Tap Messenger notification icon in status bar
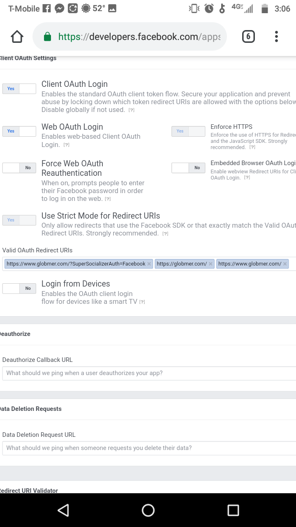This screenshot has height=527, width=296. point(60,8)
